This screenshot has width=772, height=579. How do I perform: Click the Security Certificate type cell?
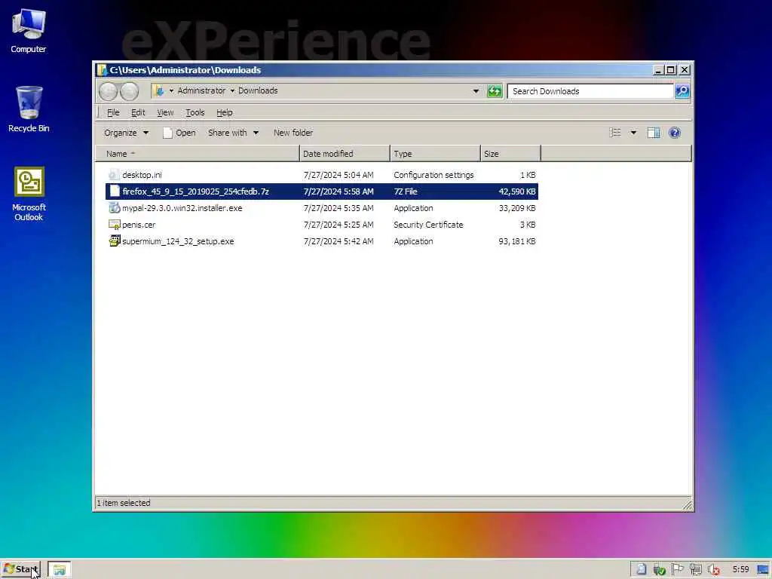[428, 225]
